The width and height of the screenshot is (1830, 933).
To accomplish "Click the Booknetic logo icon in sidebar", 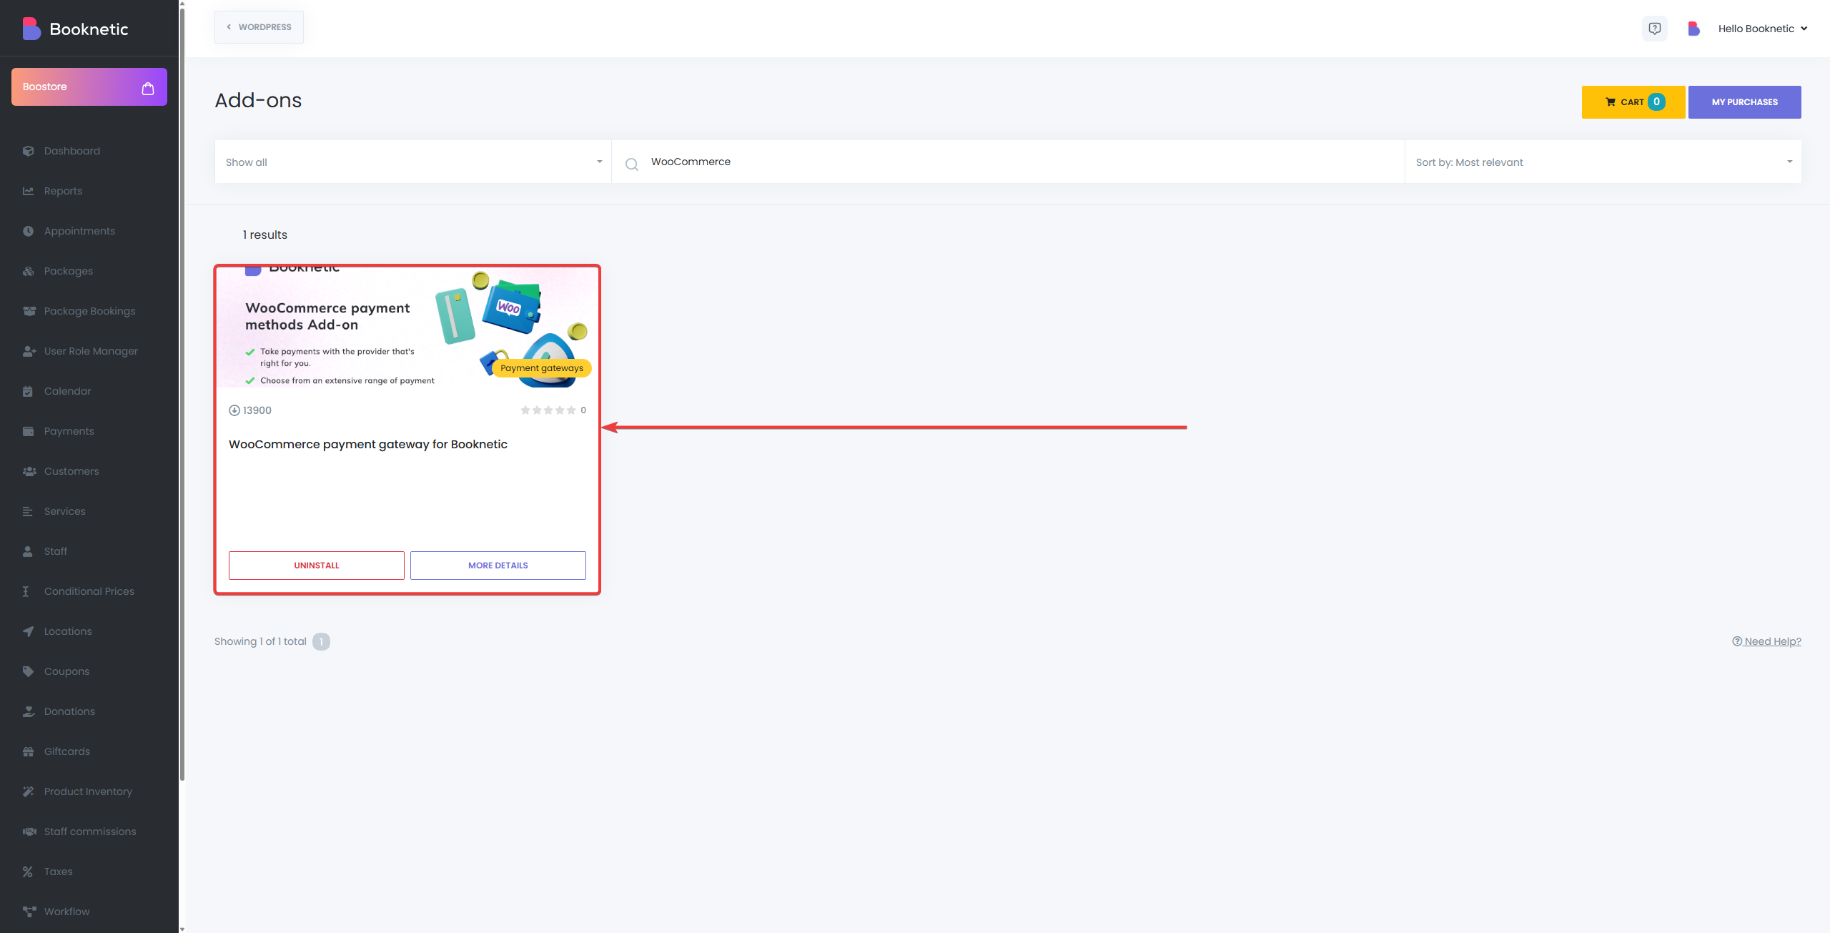I will 31,29.
